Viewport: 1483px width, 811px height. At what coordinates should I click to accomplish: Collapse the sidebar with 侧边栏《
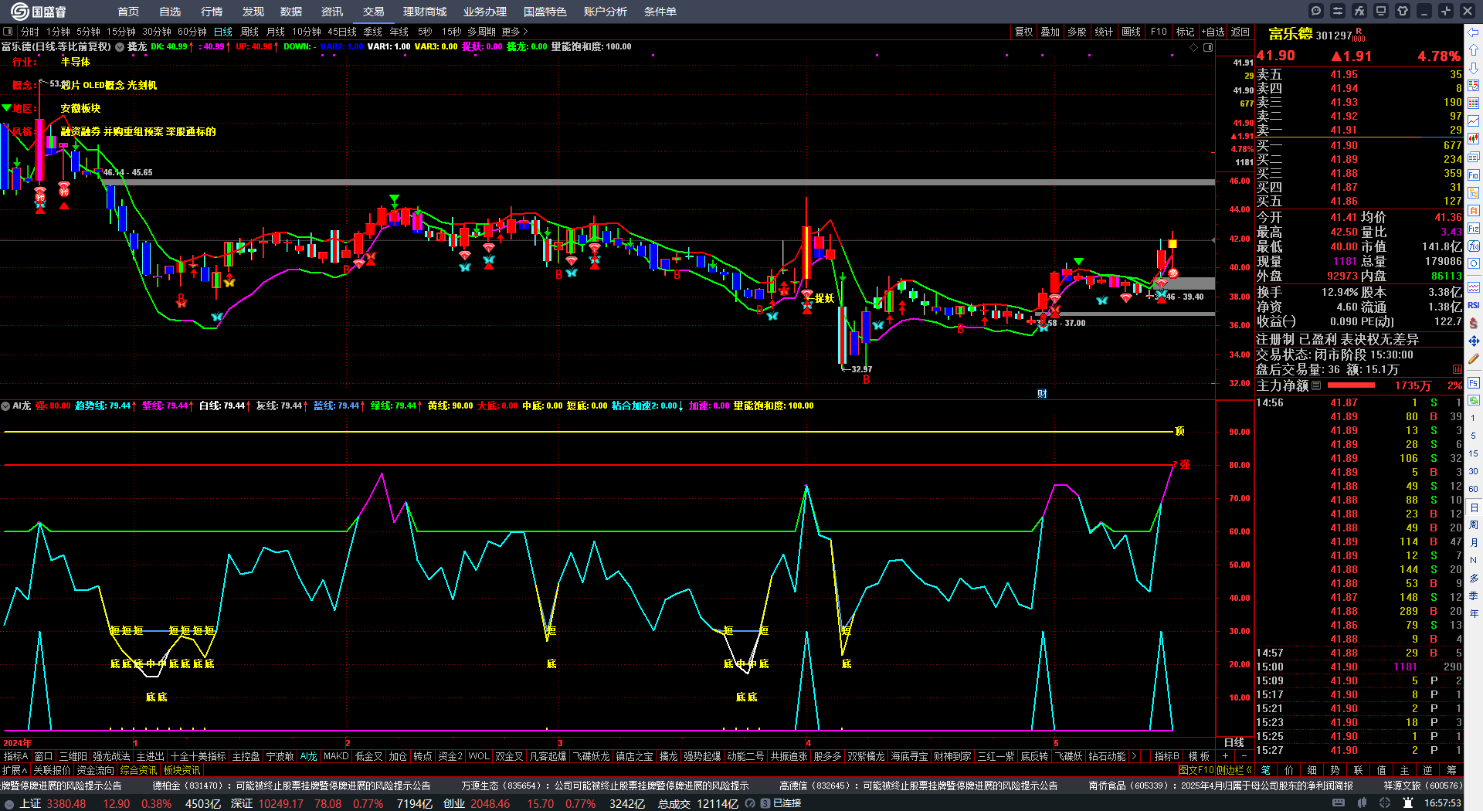coord(1234,770)
